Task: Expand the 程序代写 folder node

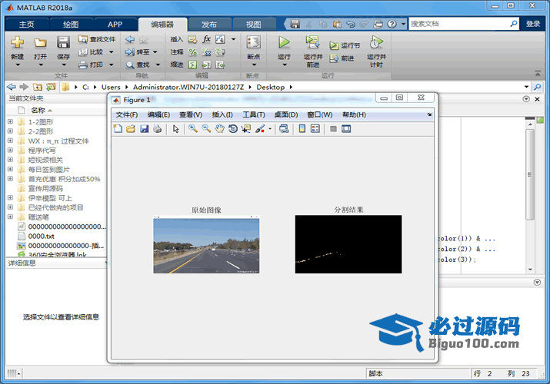Action: click(10, 151)
